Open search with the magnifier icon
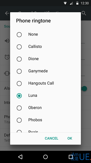The height and width of the screenshot is (163, 91). click(84, 13)
